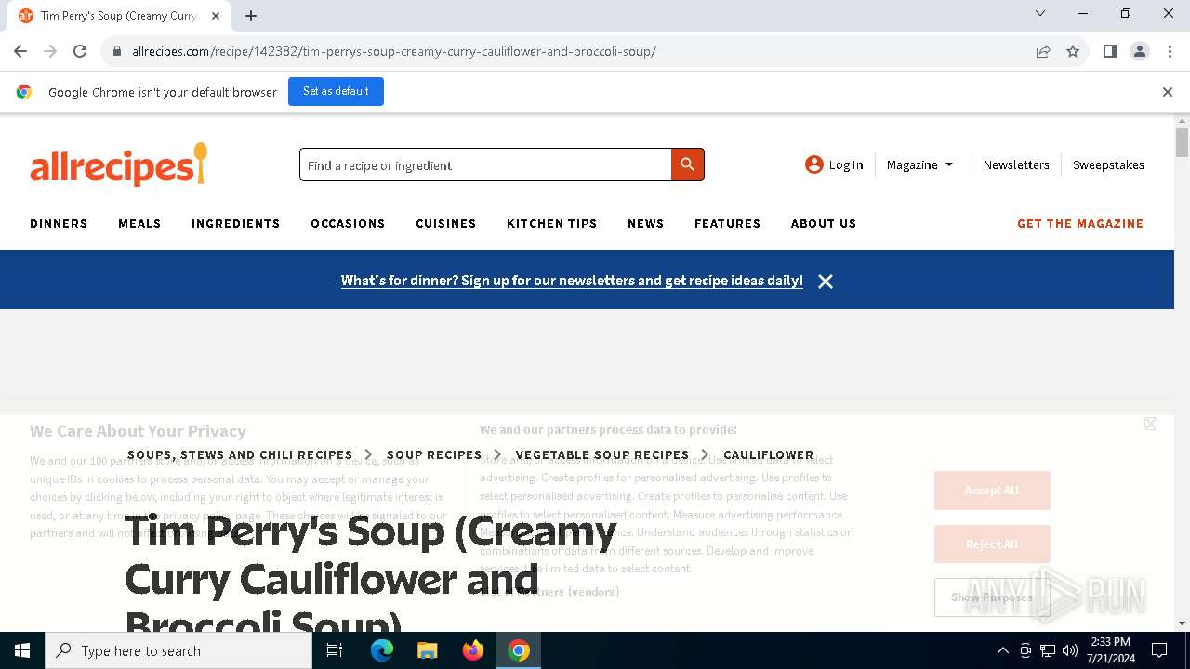Click the browser address bar URL
Image resolution: width=1190 pixels, height=669 pixels.
click(x=394, y=51)
